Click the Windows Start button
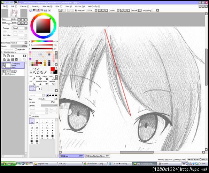This screenshot has height=173, width=209. (x=8, y=164)
